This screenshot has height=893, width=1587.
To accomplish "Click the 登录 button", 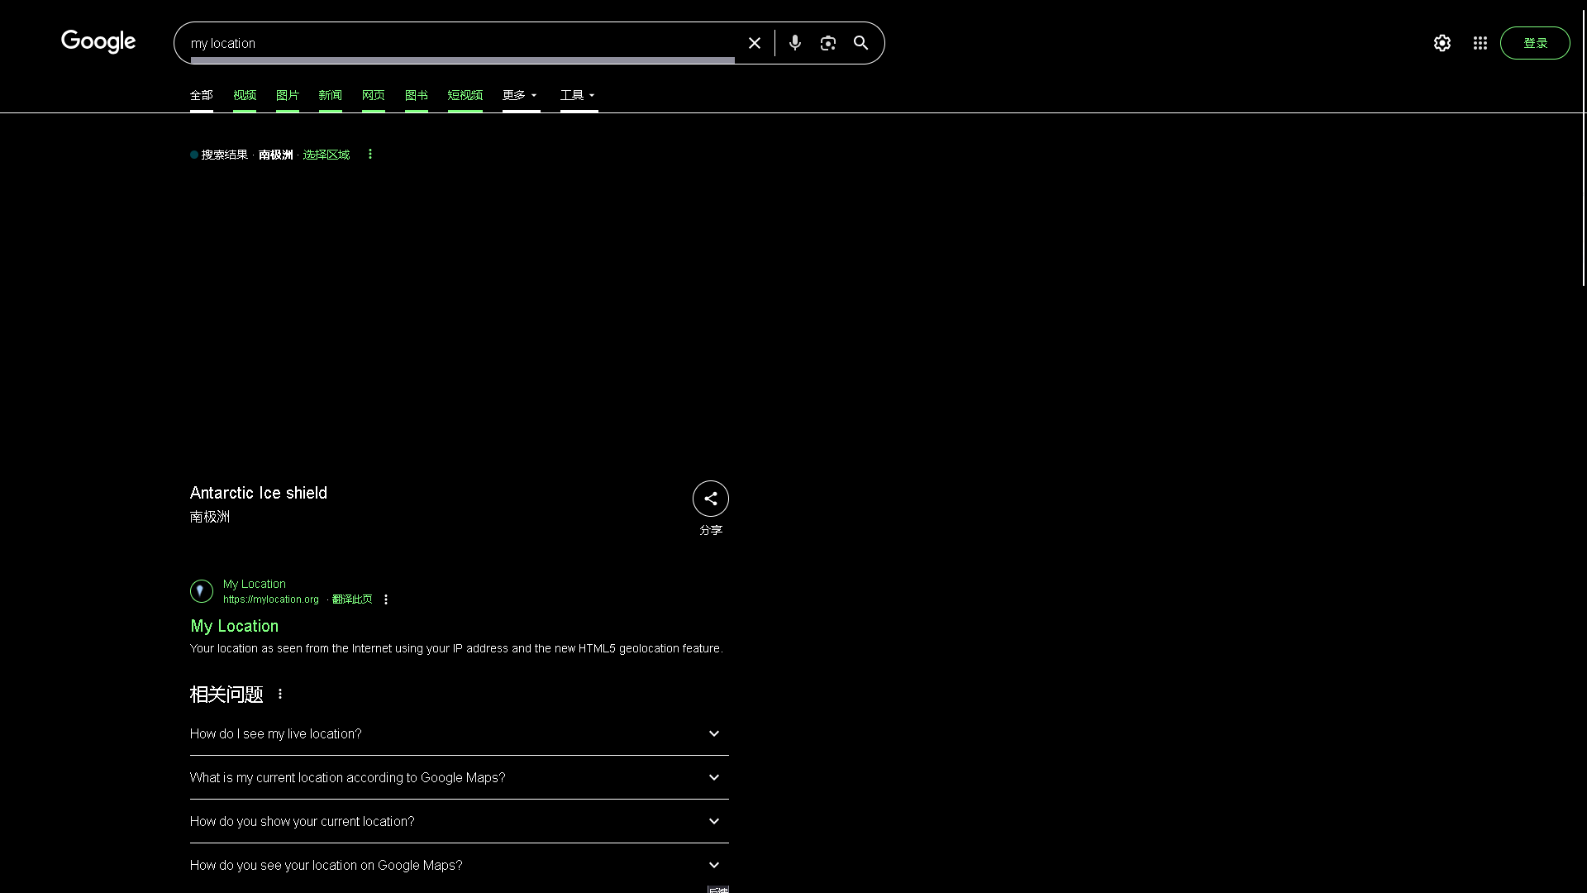I will (x=1535, y=43).
